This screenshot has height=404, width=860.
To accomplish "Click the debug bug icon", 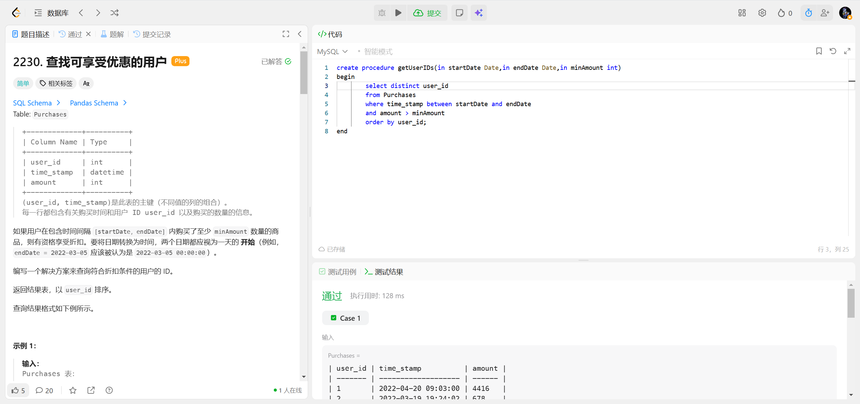I will tap(382, 13).
